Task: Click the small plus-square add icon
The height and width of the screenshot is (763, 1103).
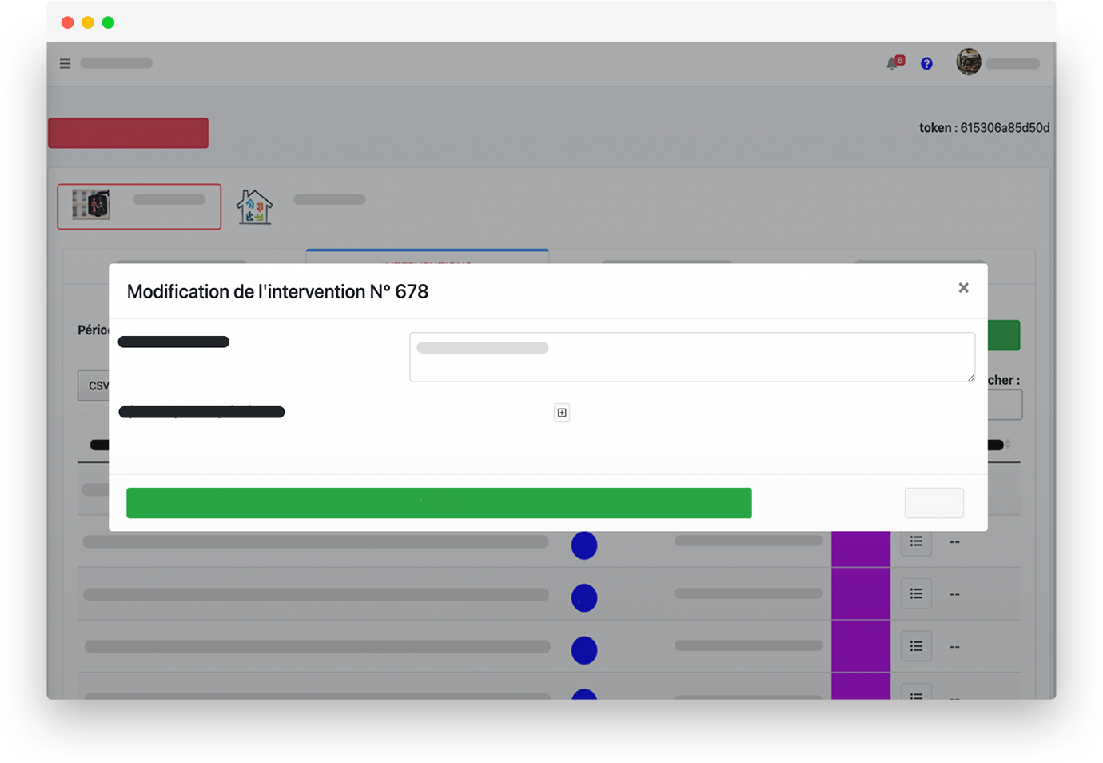Action: (562, 413)
